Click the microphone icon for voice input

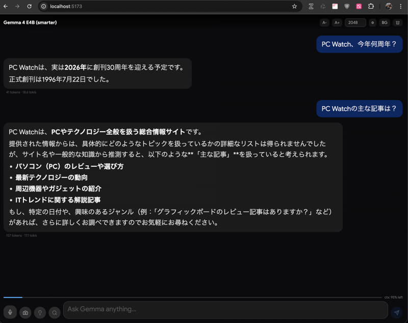[x=10, y=312]
